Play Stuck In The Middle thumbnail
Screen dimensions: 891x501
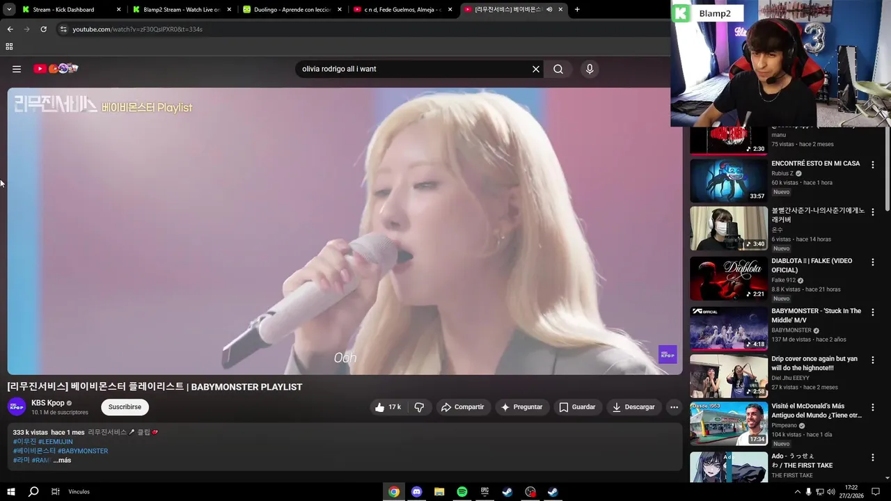pyautogui.click(x=729, y=328)
